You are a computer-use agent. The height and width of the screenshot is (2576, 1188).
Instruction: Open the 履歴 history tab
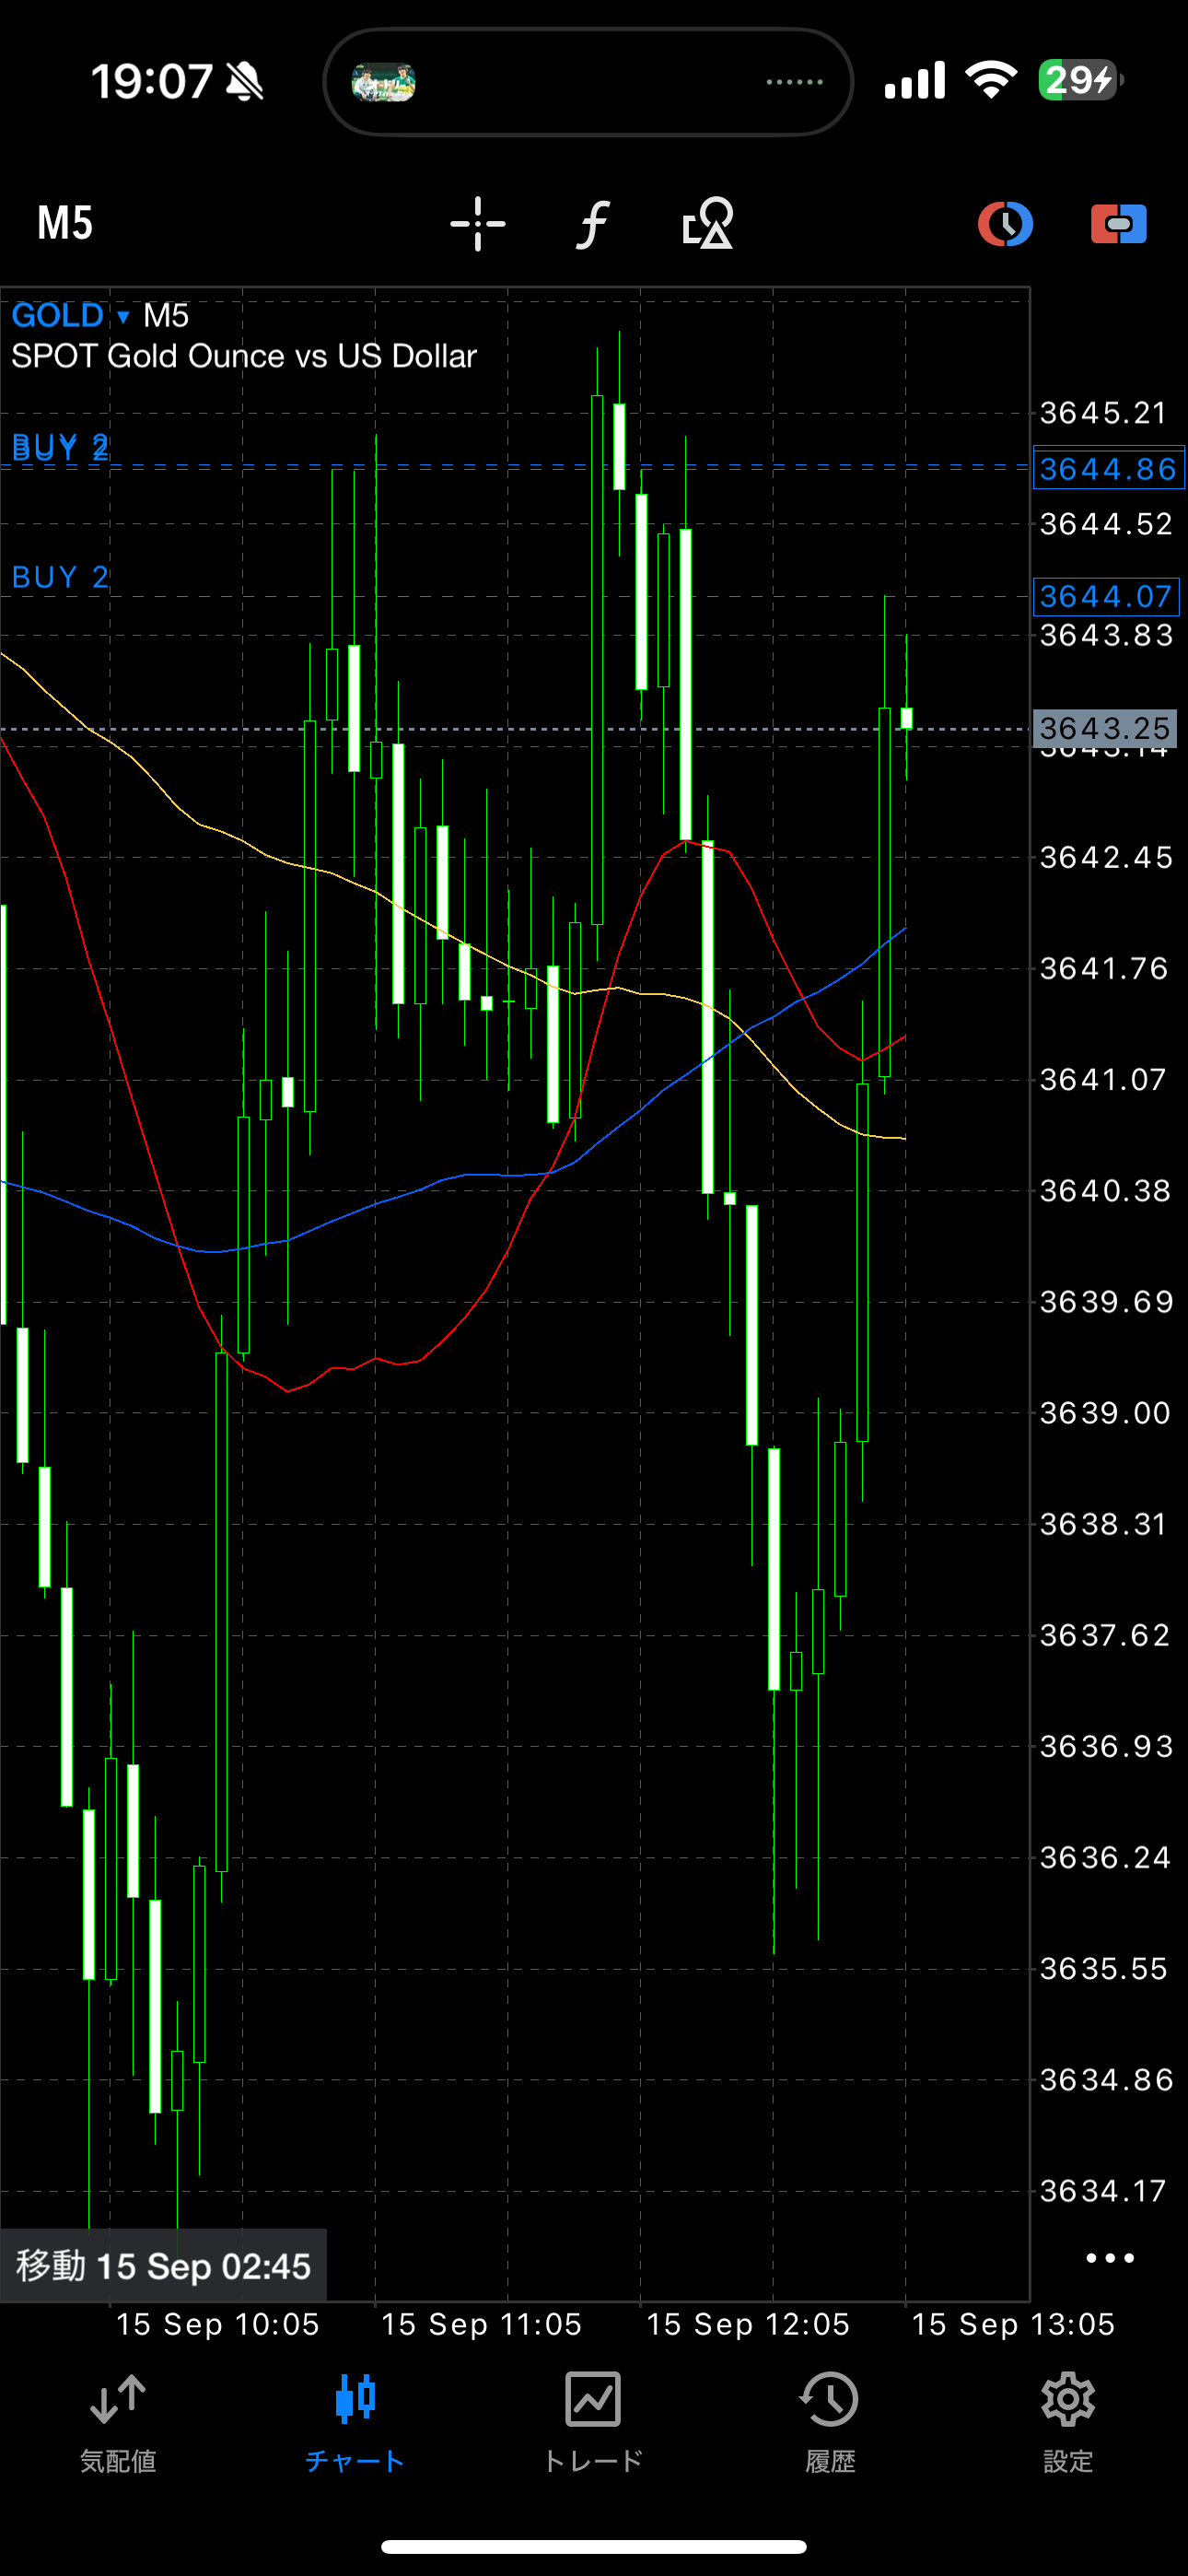[830, 2423]
